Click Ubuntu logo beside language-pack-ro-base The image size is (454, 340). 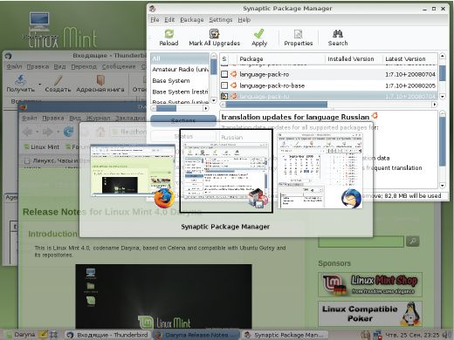233,85
